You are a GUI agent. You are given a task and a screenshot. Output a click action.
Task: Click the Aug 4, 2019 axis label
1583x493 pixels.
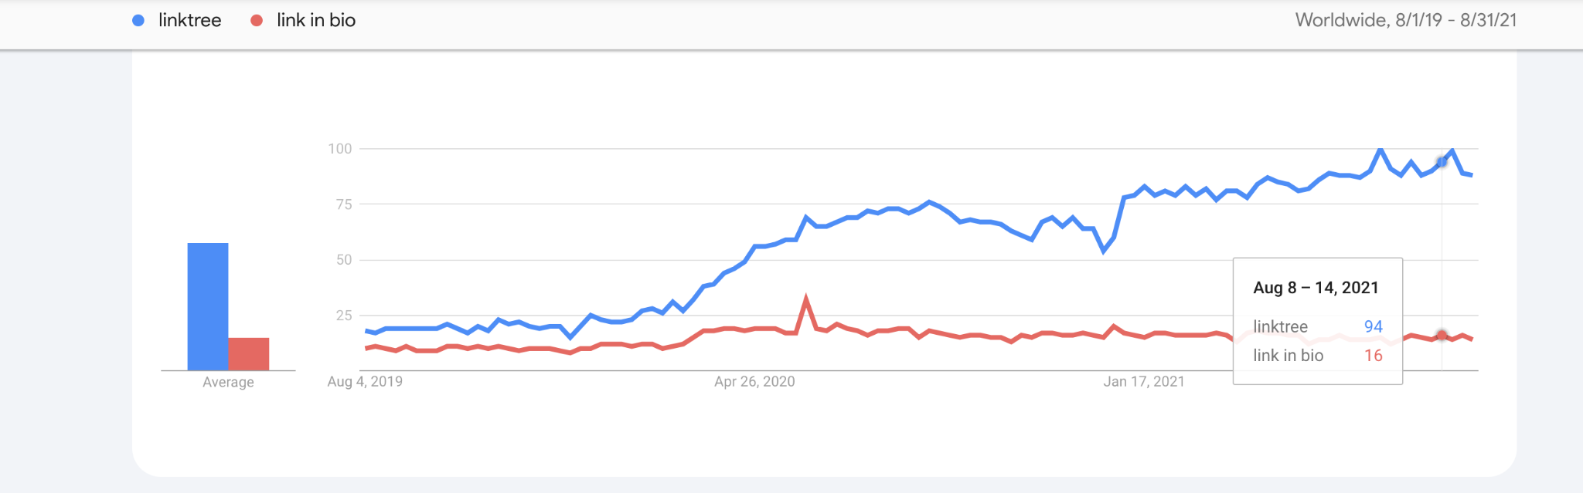pos(365,382)
